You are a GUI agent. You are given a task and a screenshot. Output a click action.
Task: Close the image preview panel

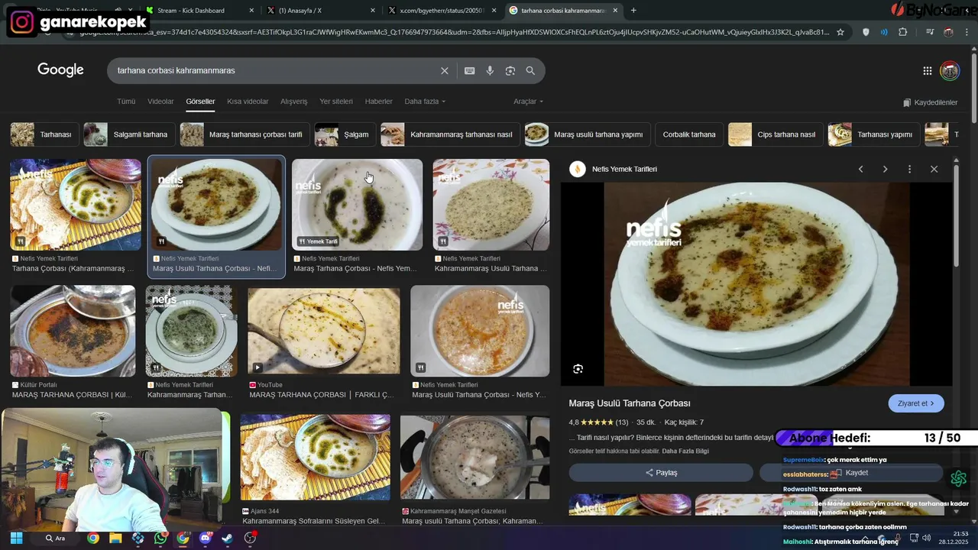coord(934,169)
